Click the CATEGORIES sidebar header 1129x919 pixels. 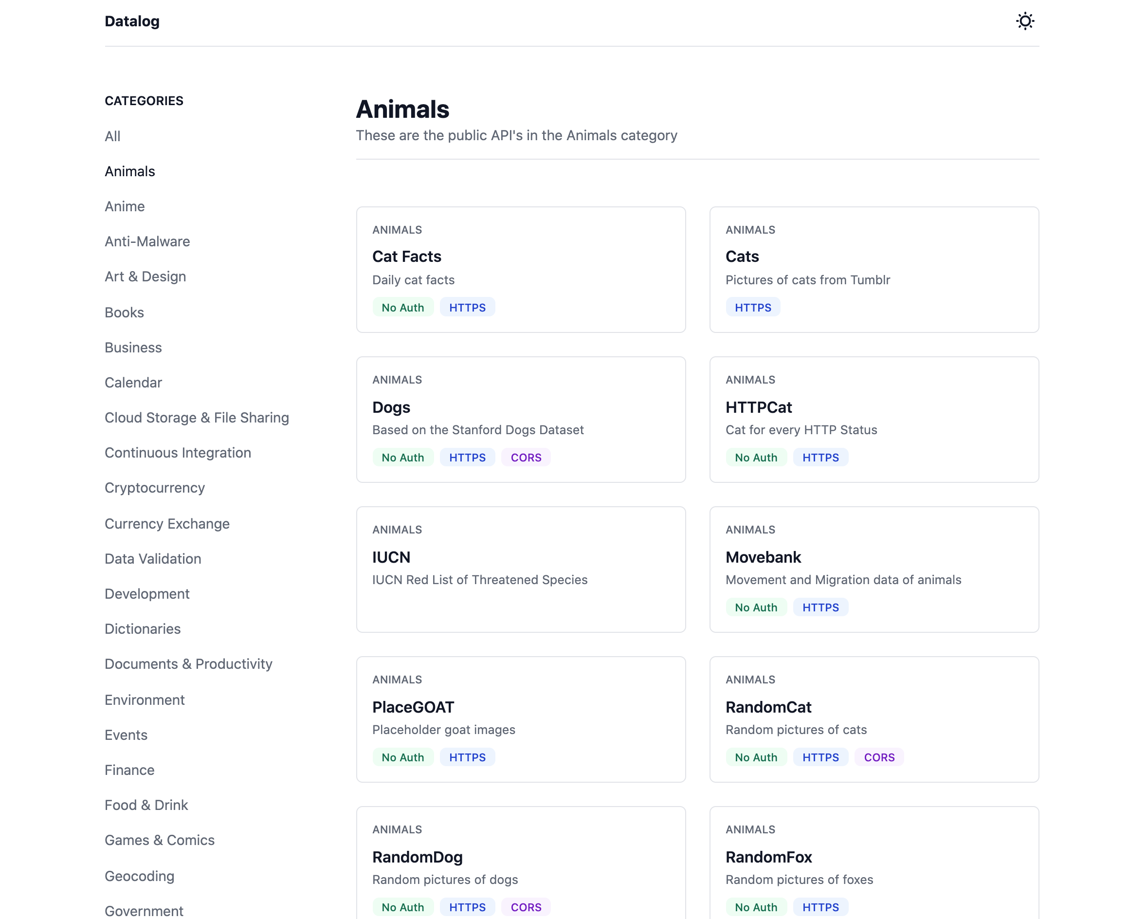144,101
